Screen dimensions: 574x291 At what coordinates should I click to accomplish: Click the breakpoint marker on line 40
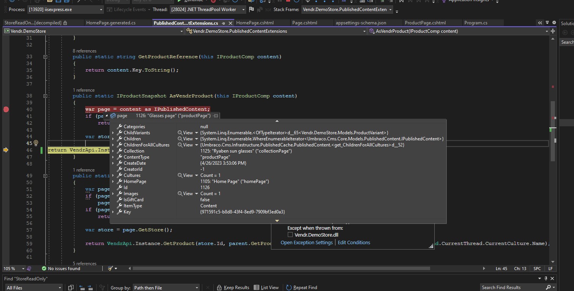[6, 110]
